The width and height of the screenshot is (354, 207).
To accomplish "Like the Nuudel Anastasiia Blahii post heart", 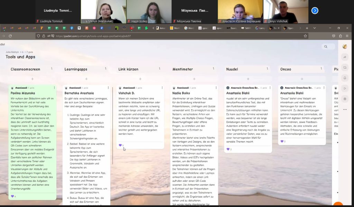I will pyautogui.click(x=228, y=149).
